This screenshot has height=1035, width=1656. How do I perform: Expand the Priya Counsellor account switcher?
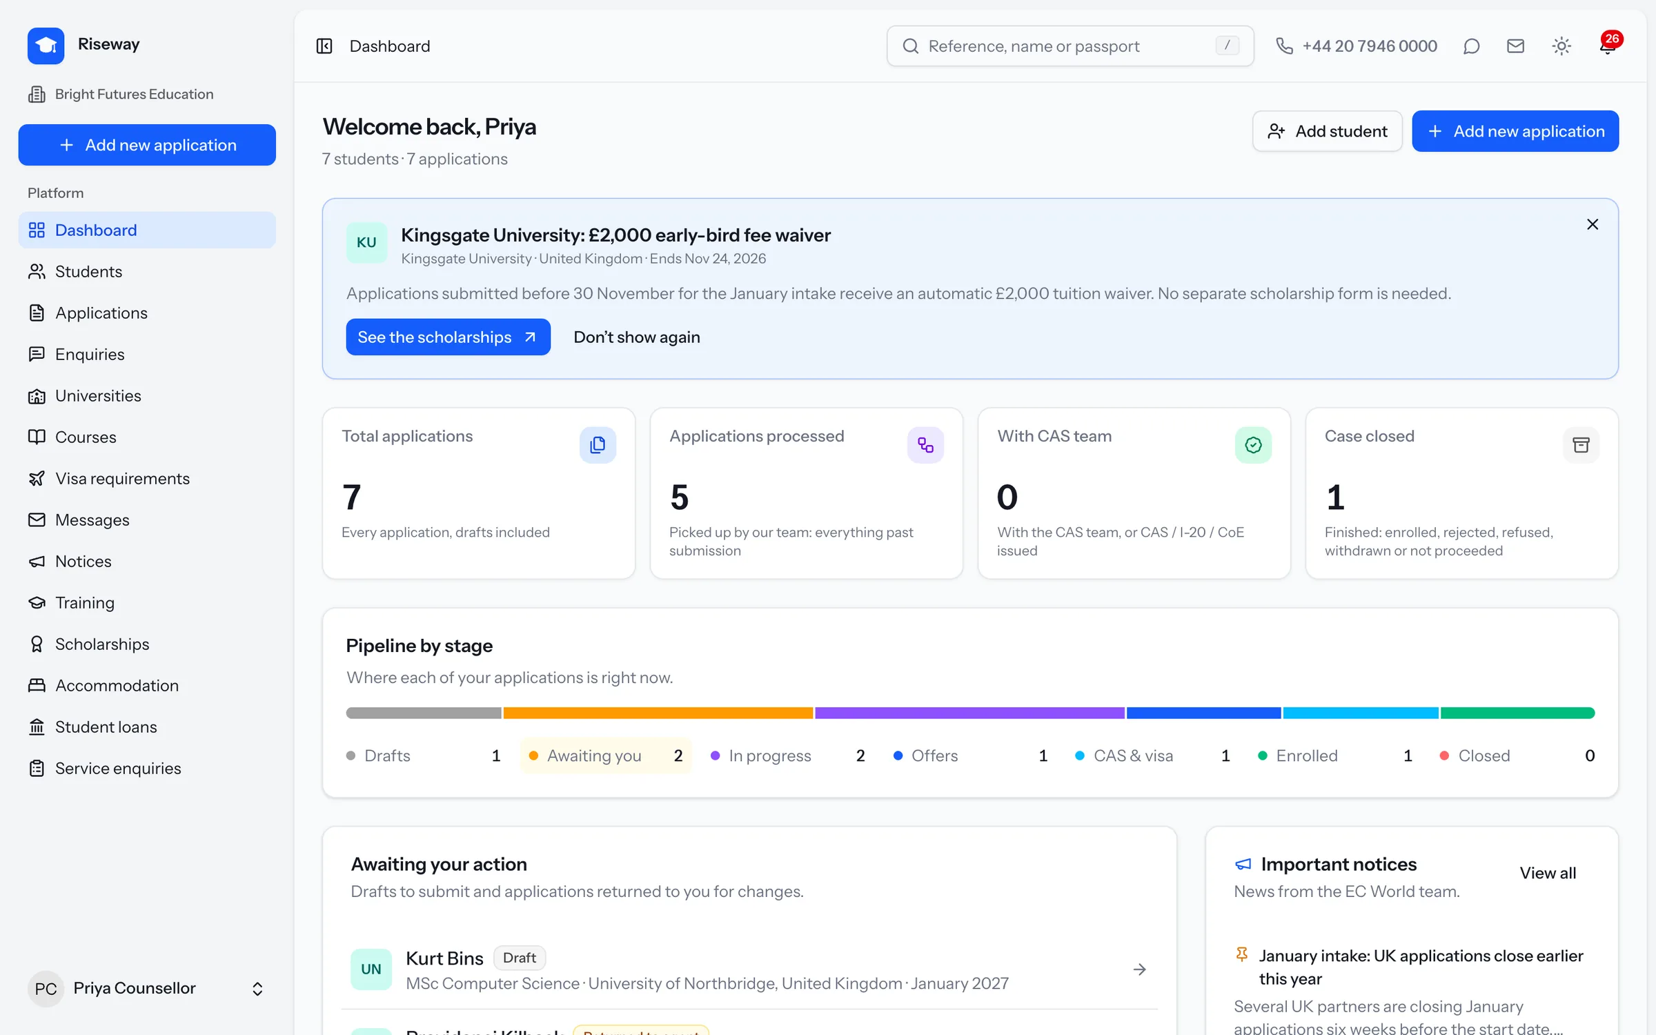[147, 989]
